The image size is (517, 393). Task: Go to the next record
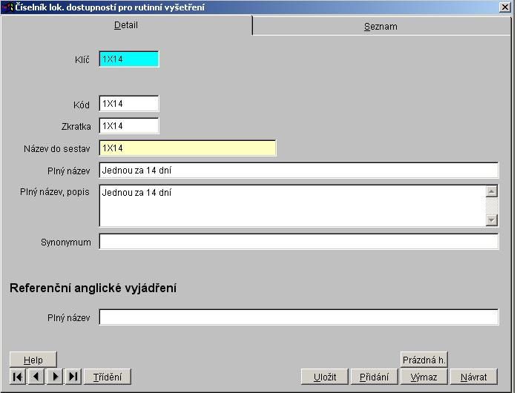click(x=55, y=377)
